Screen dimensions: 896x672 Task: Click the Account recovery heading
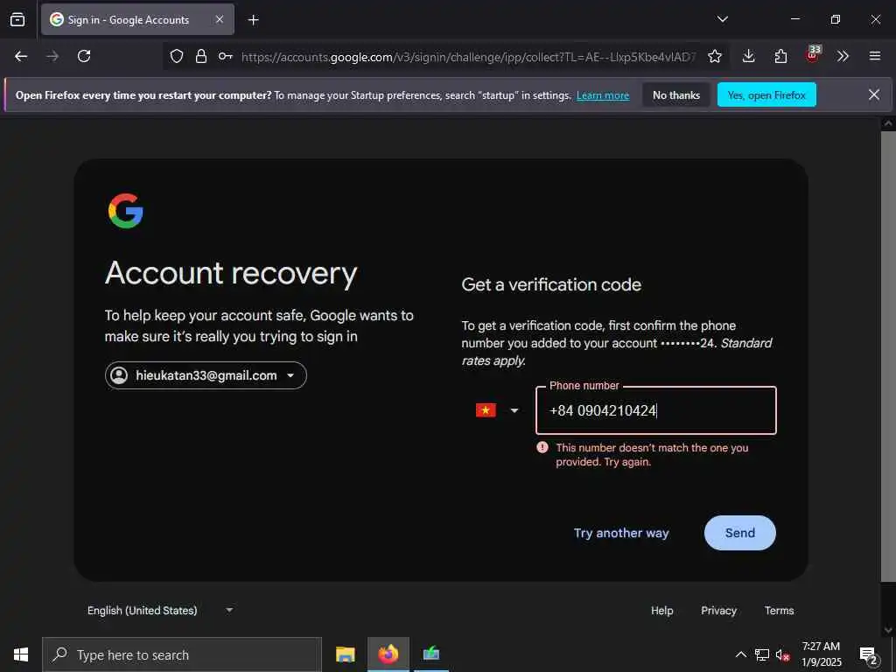point(231,273)
